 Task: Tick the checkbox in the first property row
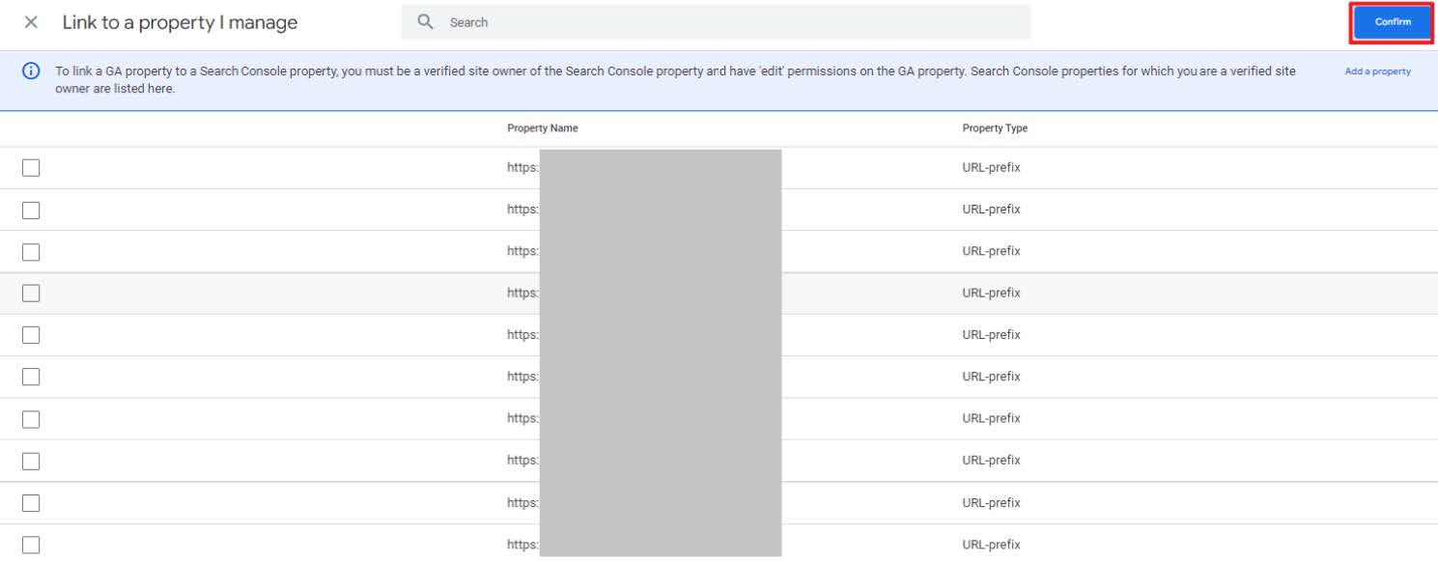point(31,168)
